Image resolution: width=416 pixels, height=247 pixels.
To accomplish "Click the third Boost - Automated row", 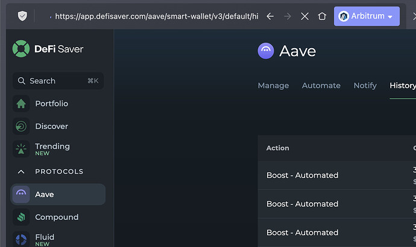I will 337,233.
